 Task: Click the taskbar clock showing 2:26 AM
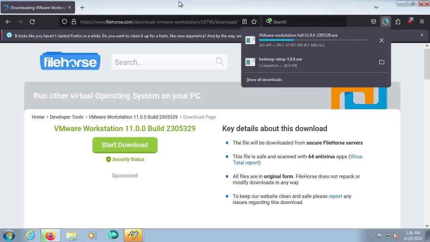(x=413, y=235)
